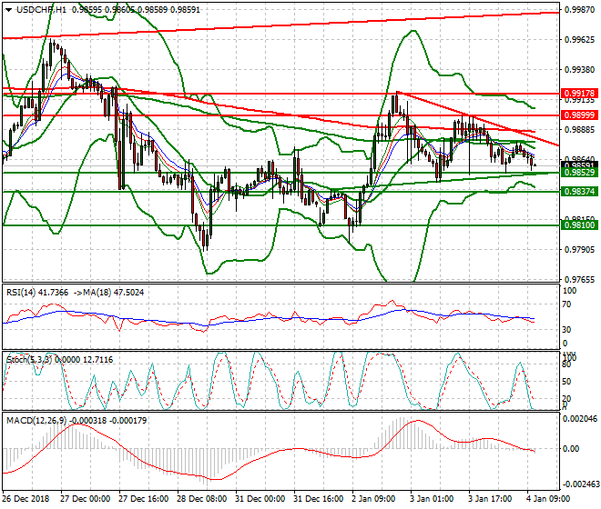
Task: Click the 27 Dec 16:00 time label
Action: coord(143,499)
